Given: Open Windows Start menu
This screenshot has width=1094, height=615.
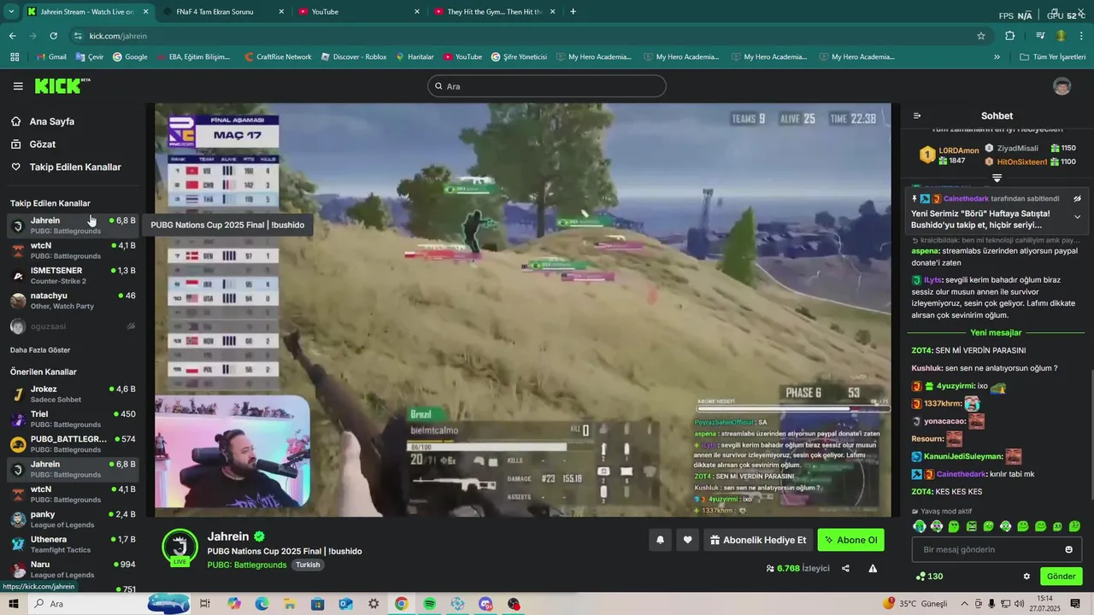Looking at the screenshot, I should [13, 604].
